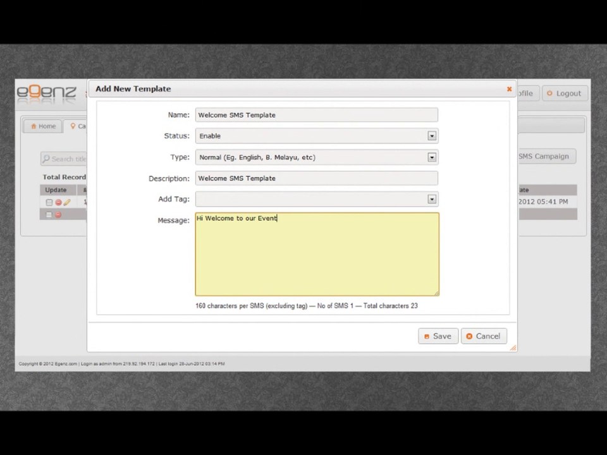Click the Description input field

[317, 178]
